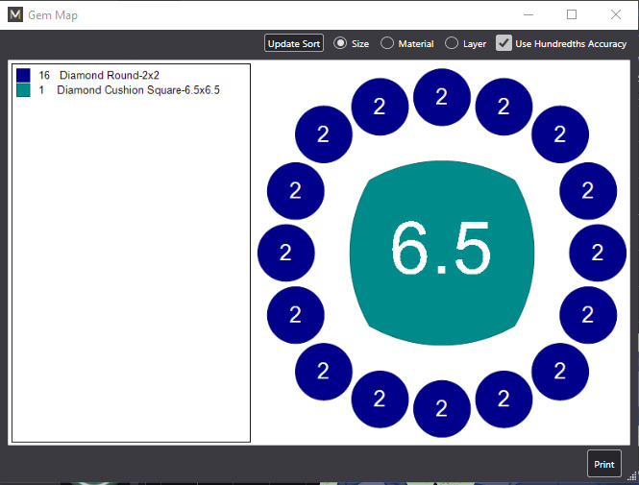Click the window resize grip corner

point(632,476)
